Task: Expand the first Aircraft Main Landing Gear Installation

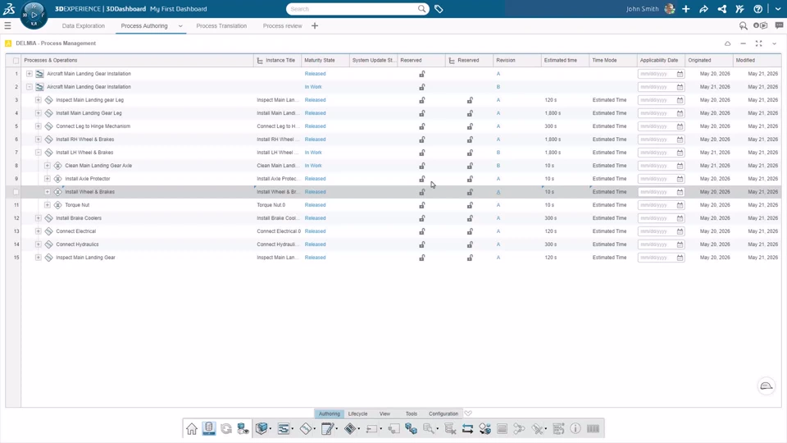Action: (30, 74)
